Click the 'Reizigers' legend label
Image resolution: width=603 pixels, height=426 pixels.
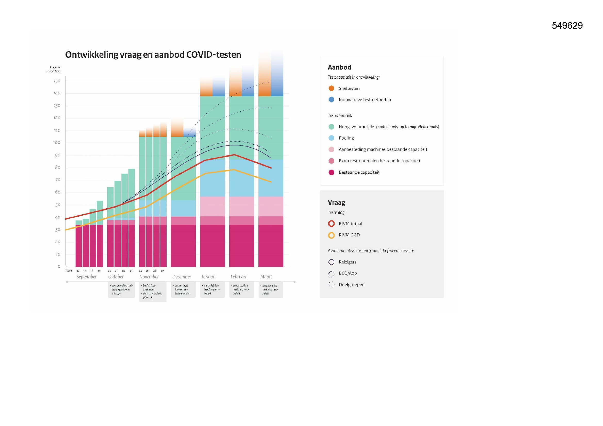click(347, 262)
